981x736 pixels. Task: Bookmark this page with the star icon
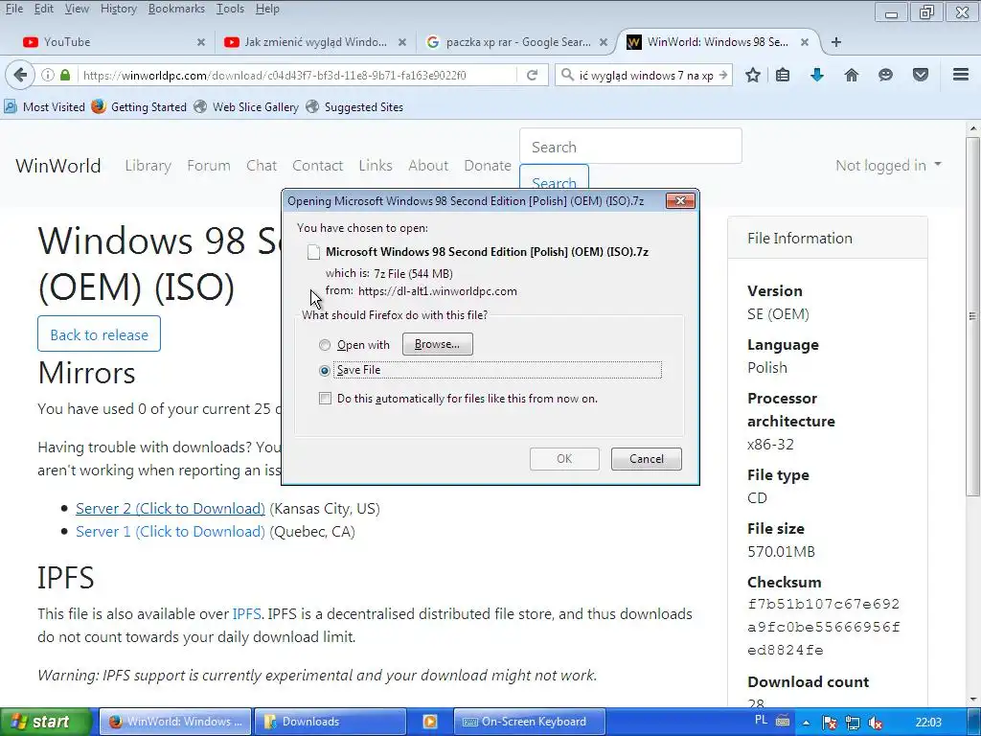pyautogui.click(x=753, y=75)
